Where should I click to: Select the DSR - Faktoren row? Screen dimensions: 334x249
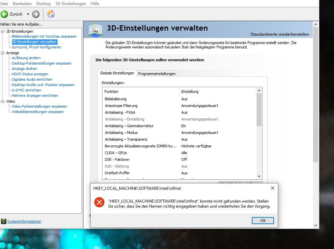(x=179, y=159)
